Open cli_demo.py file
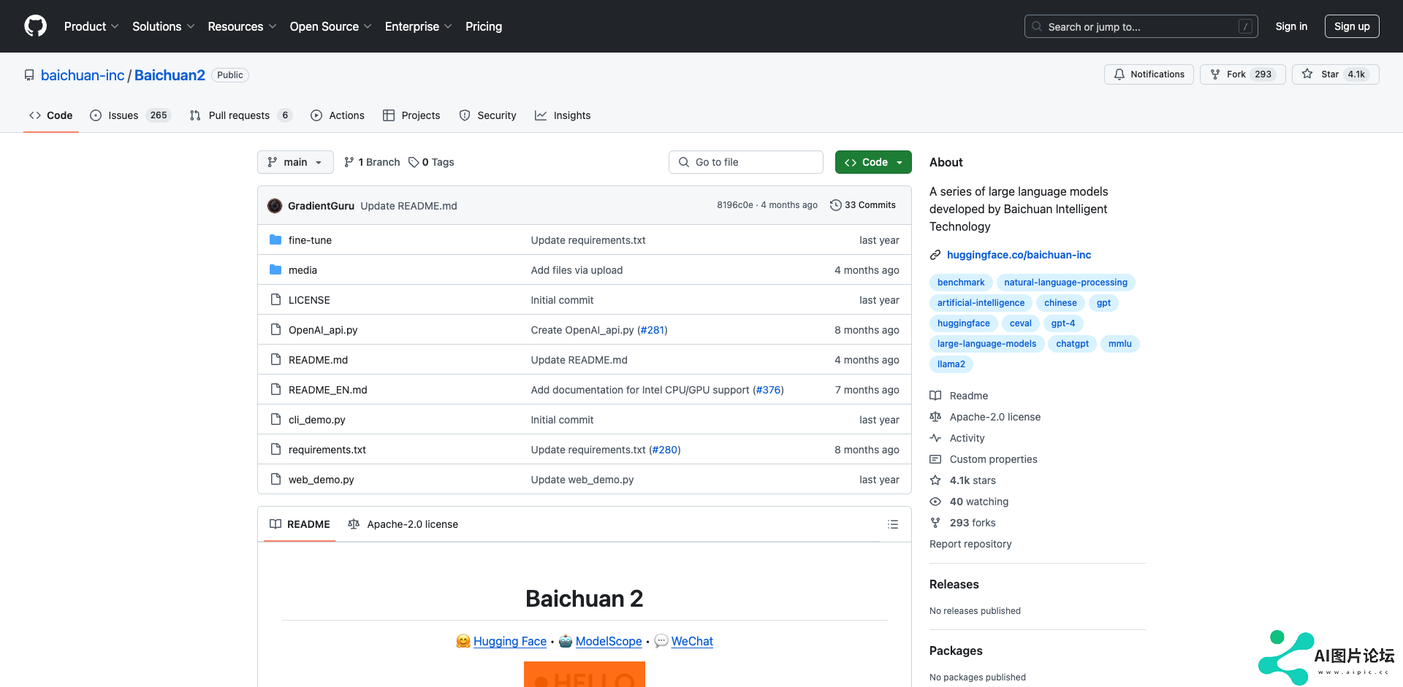 (317, 420)
